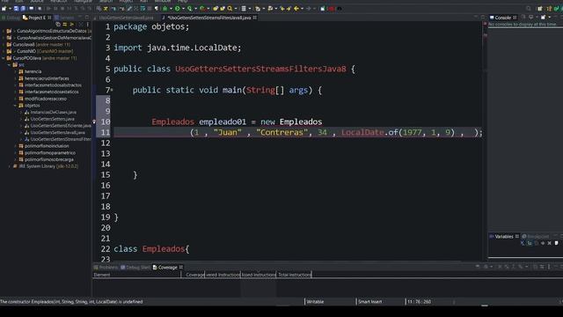Toggle Link with Editor in Project Explorer

click(x=65, y=25)
